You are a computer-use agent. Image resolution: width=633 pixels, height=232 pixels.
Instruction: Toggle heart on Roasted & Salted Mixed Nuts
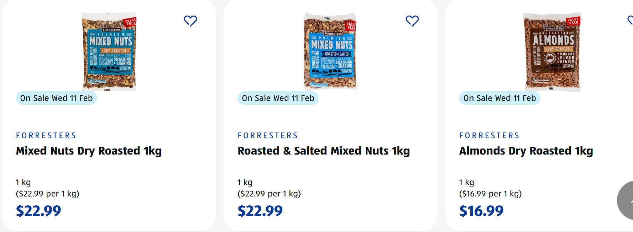[x=412, y=21]
